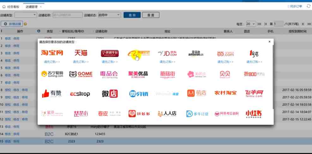Screen dimensions: 312x154
Task: Go to the next page of results
Action: pyautogui.click(x=303, y=24)
